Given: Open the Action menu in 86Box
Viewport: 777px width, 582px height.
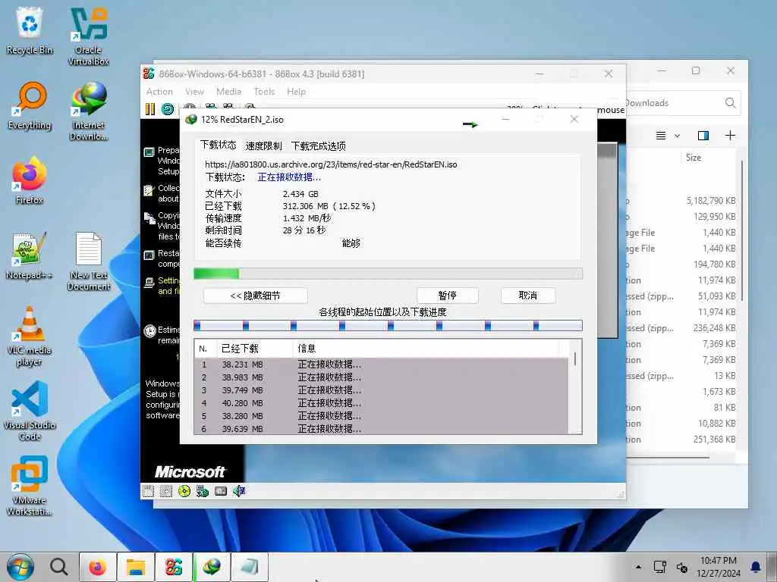Looking at the screenshot, I should [x=159, y=92].
